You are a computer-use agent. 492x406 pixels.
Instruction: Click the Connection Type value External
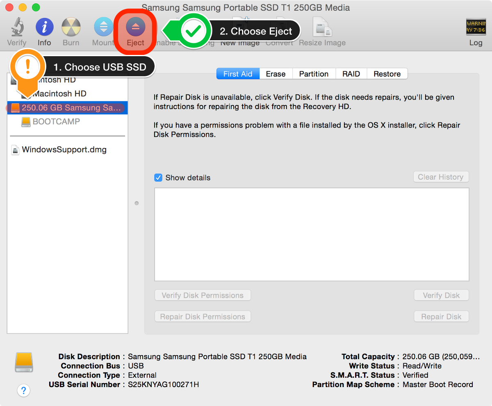(142, 375)
